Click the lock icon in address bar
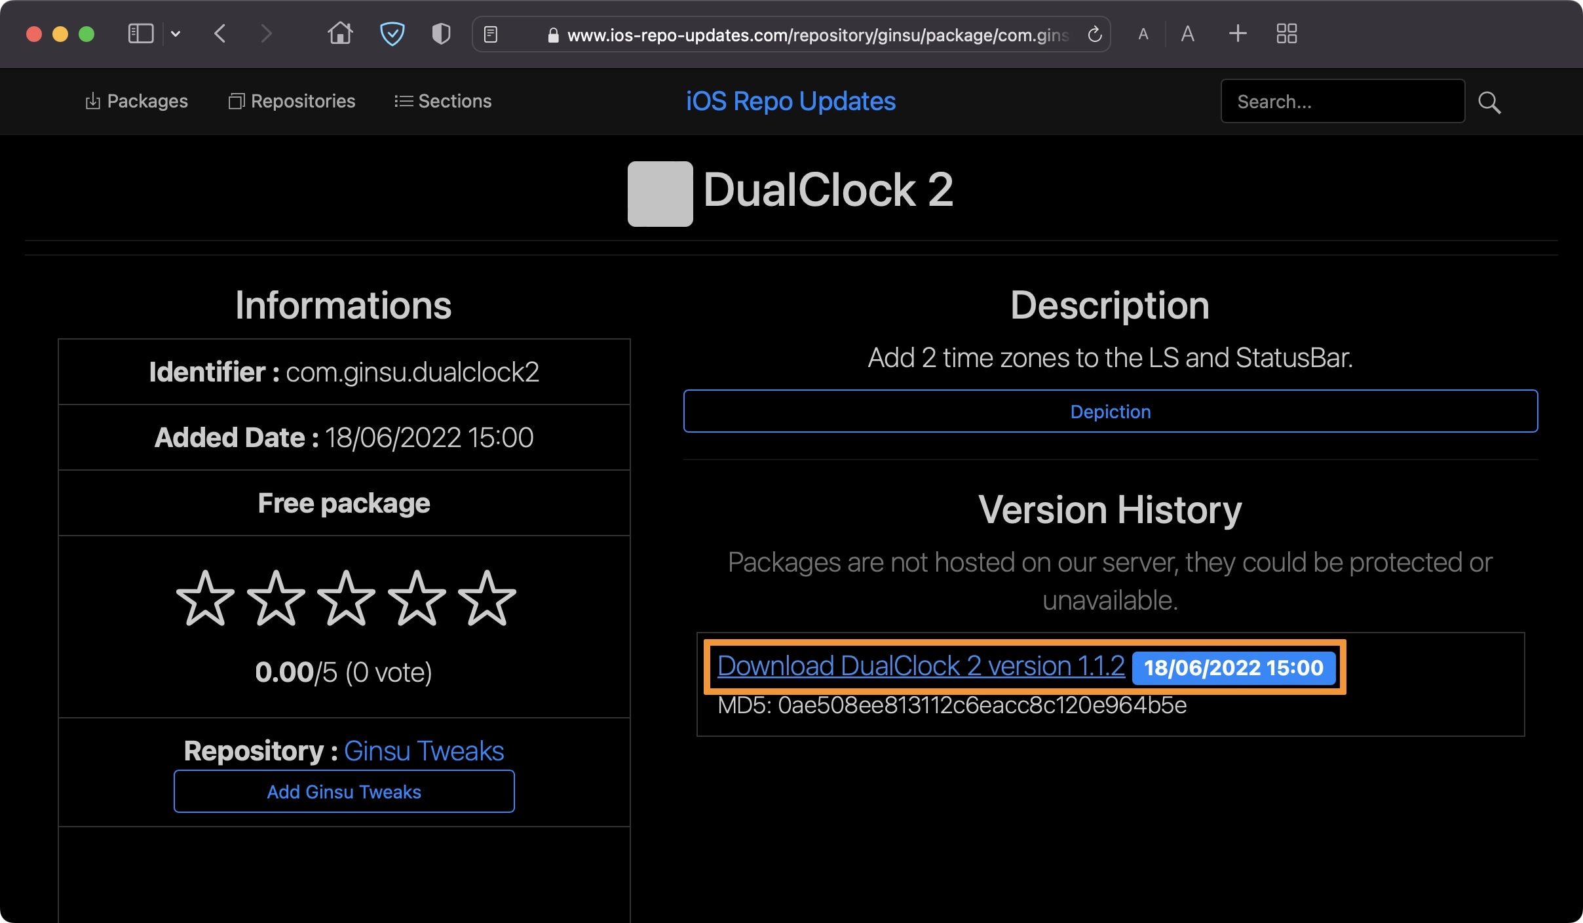This screenshot has width=1583, height=923. (553, 35)
